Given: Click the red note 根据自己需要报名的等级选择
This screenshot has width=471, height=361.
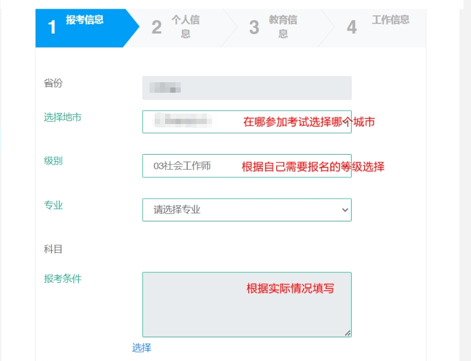Looking at the screenshot, I should click(x=313, y=167).
